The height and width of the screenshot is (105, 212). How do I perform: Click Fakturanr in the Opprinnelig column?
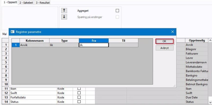pos(197,54)
